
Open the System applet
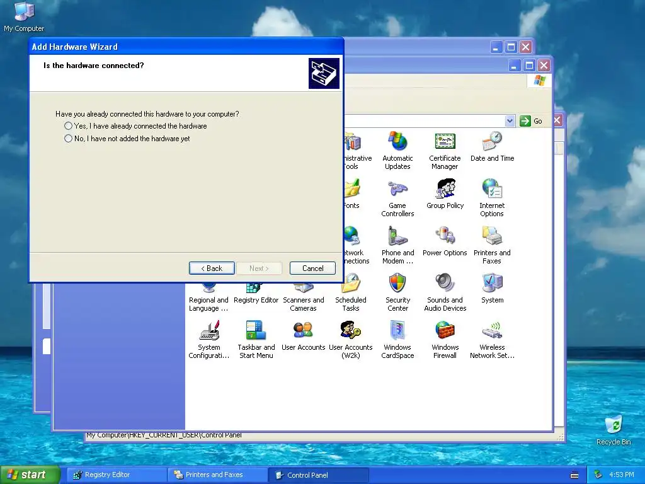pyautogui.click(x=492, y=289)
